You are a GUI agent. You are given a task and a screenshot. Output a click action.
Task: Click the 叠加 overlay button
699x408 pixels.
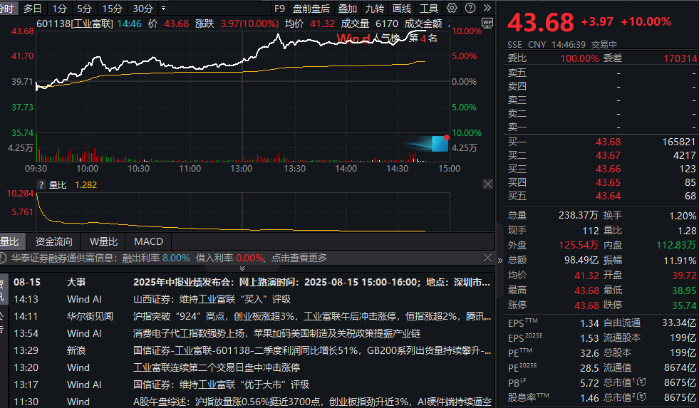[x=347, y=9]
